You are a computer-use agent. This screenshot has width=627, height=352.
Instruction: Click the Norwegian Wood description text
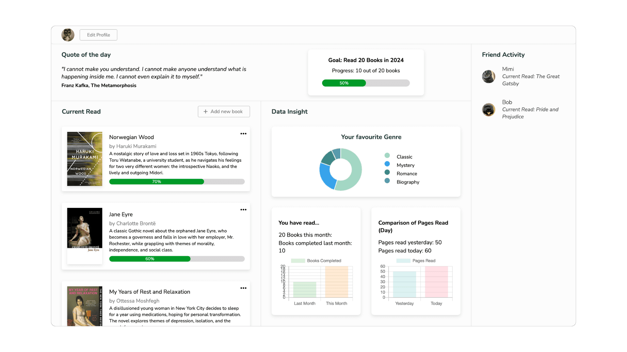click(x=175, y=163)
